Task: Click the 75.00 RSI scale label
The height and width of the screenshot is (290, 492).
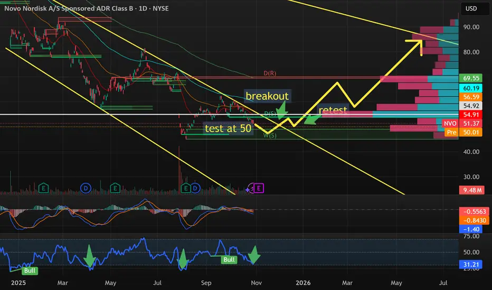Action: [x=471, y=236]
